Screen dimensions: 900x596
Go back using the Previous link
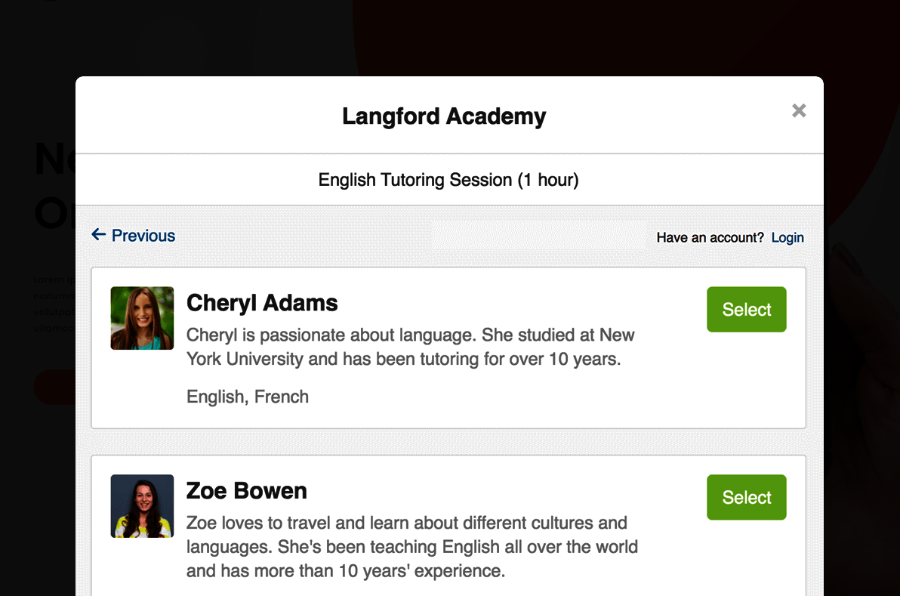point(133,236)
